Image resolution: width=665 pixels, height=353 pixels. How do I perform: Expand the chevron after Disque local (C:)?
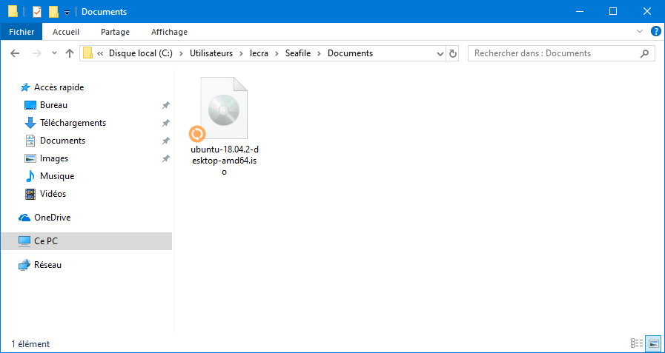(x=181, y=54)
